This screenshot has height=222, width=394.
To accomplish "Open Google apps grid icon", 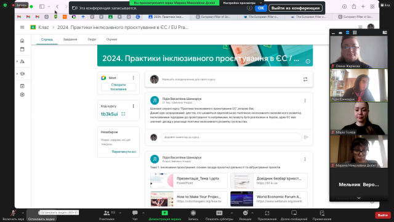I will tap(360, 27).
